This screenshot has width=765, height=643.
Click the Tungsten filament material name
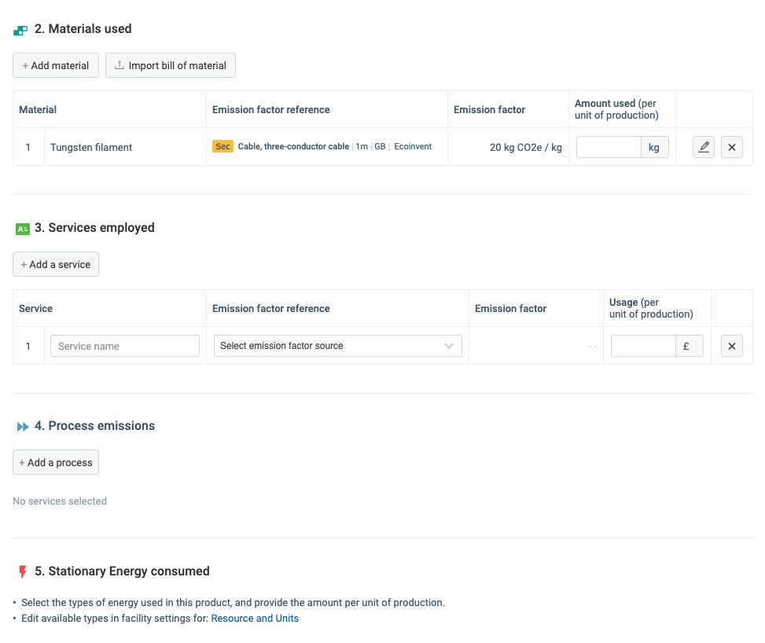click(91, 147)
